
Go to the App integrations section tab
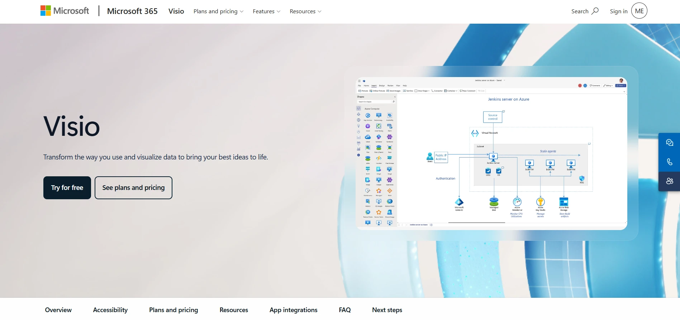pos(294,310)
